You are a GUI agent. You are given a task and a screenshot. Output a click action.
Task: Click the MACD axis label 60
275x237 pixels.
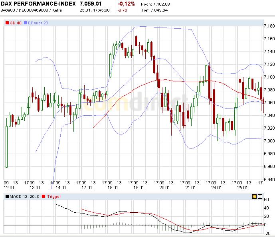pyautogui.click(x=266, y=199)
